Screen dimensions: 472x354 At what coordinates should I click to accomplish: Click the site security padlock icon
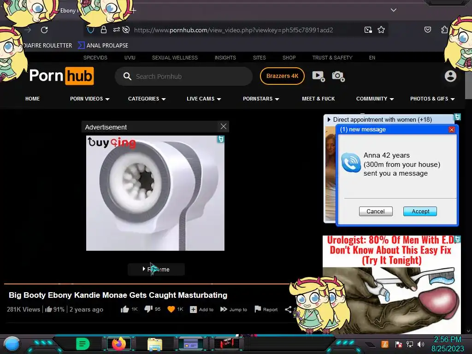[104, 29]
